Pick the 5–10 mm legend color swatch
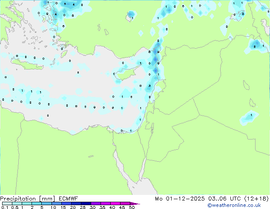Viewport: 270px width, 209px height. tap(46, 203)
